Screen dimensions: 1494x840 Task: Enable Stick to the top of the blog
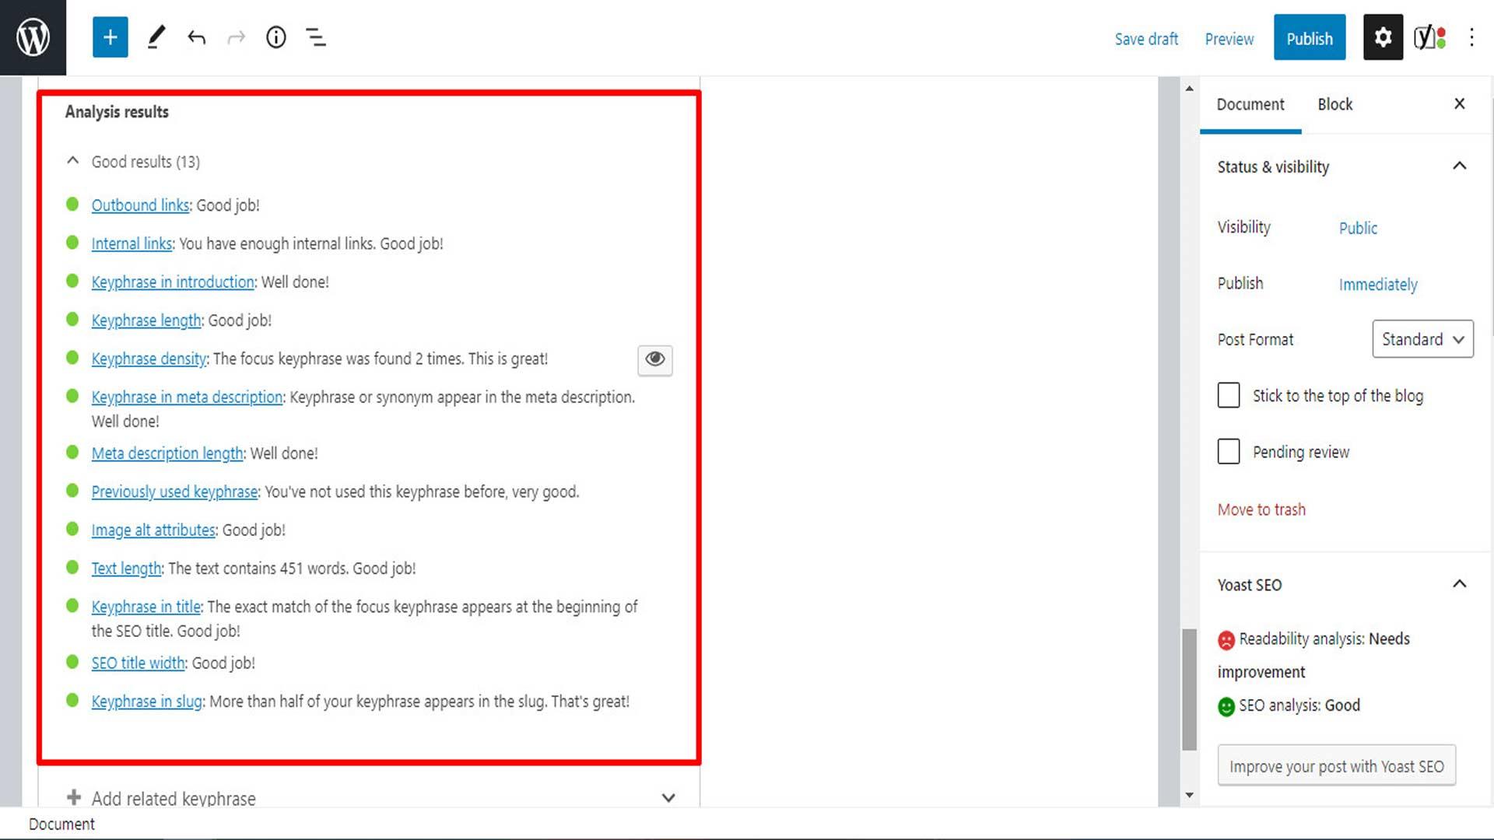click(x=1229, y=395)
